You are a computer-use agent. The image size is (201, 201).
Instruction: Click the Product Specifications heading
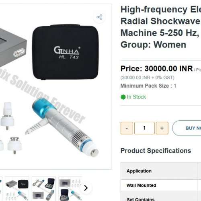[156, 151]
